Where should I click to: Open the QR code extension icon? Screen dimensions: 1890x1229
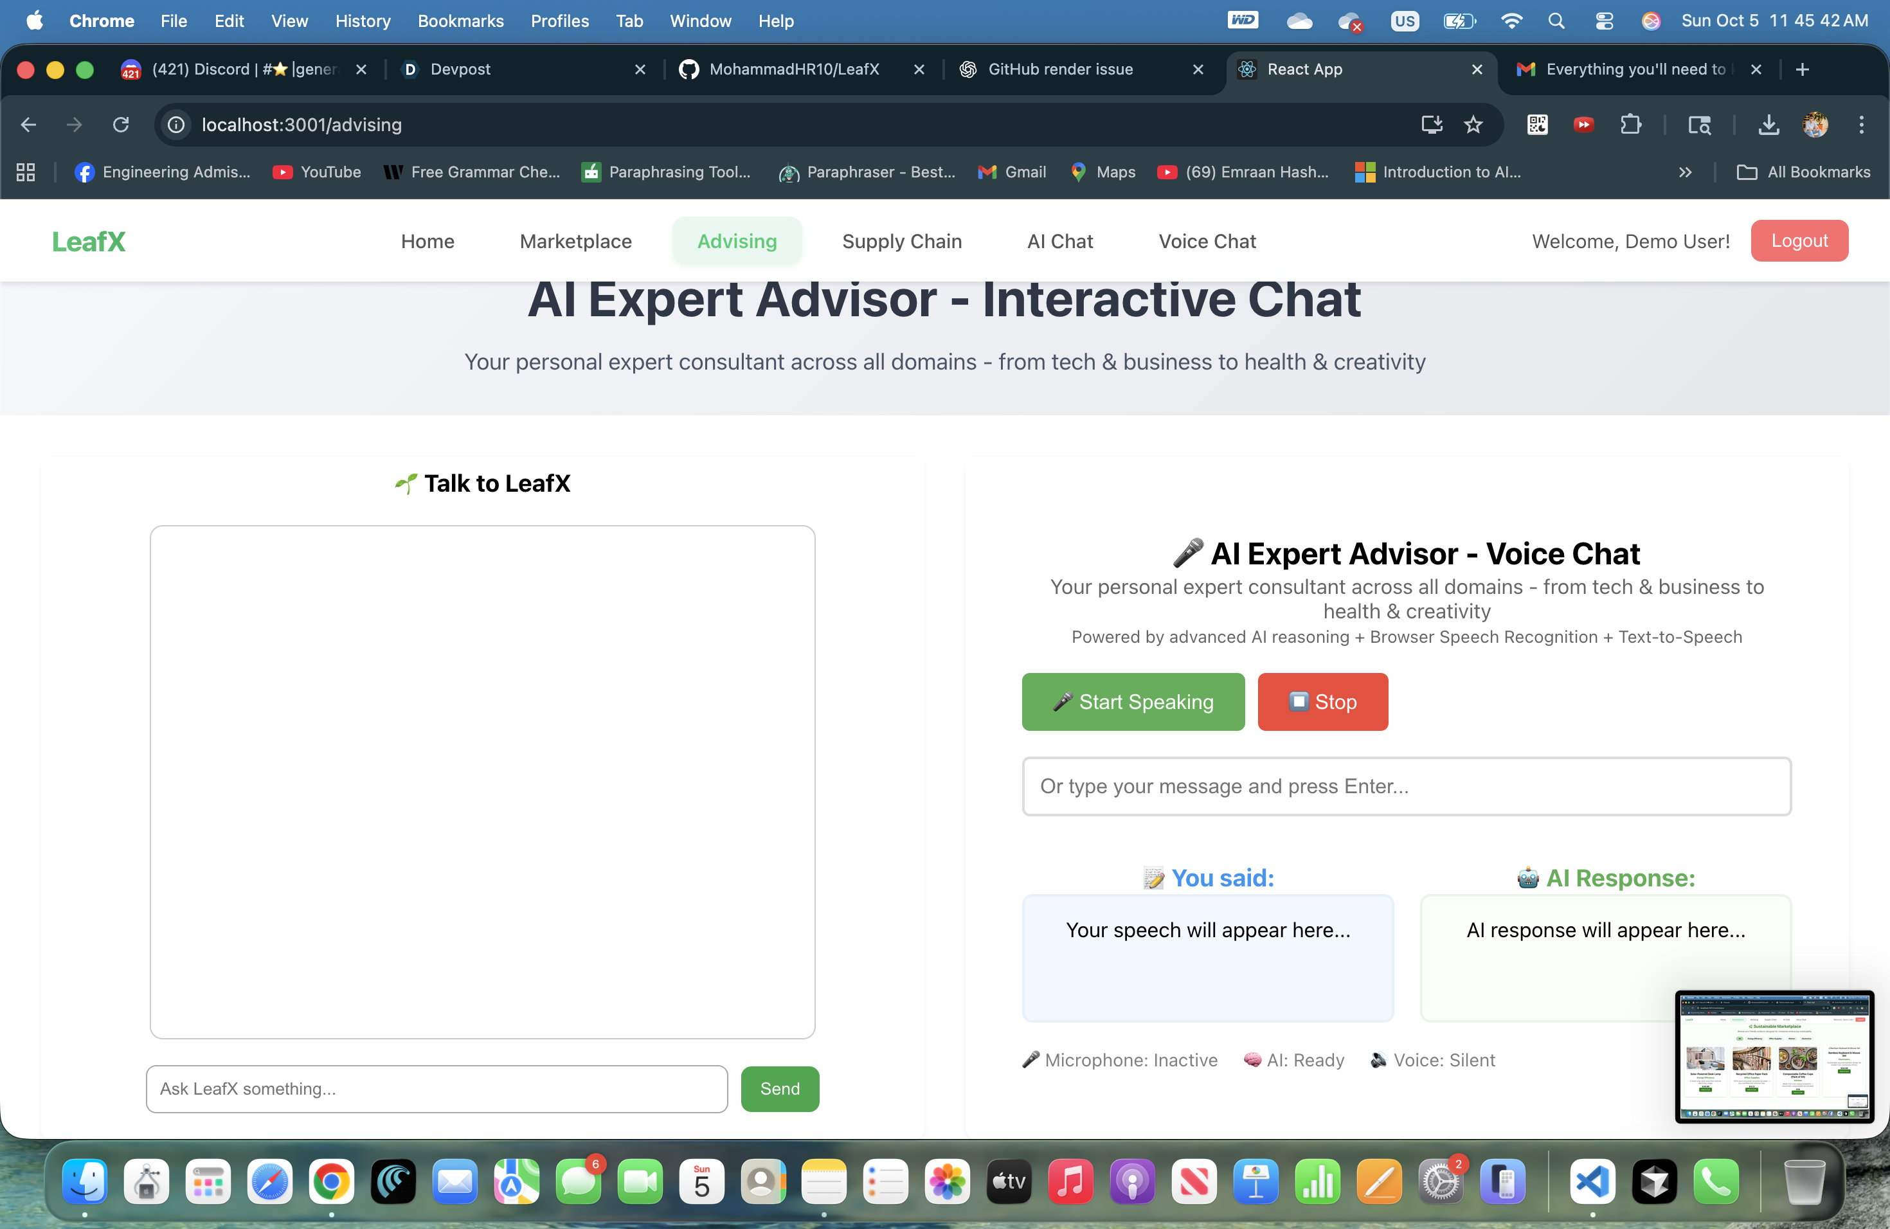(x=1536, y=125)
